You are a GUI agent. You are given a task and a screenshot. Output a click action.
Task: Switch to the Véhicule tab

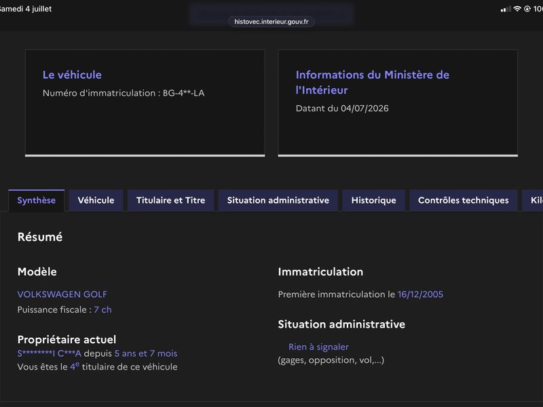[96, 200]
